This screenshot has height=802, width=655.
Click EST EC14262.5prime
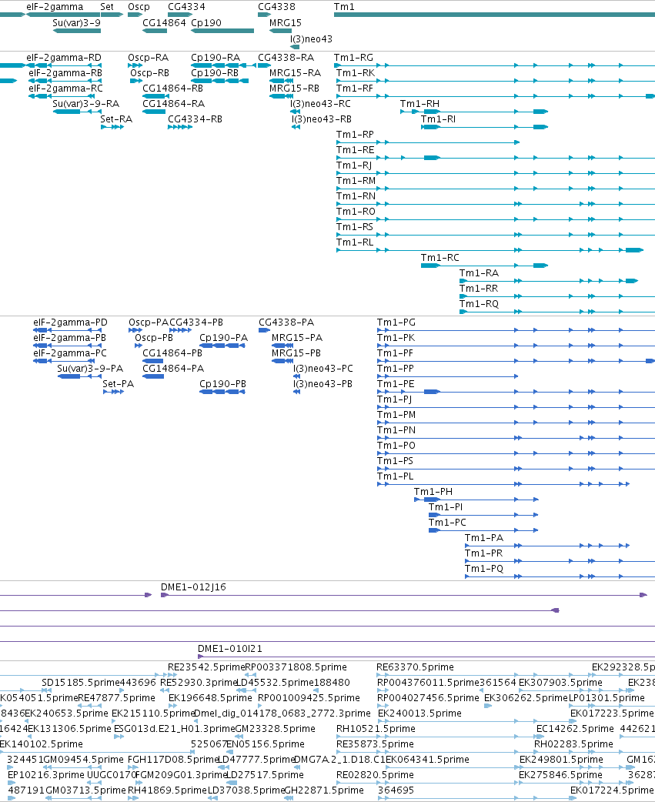coord(575,729)
